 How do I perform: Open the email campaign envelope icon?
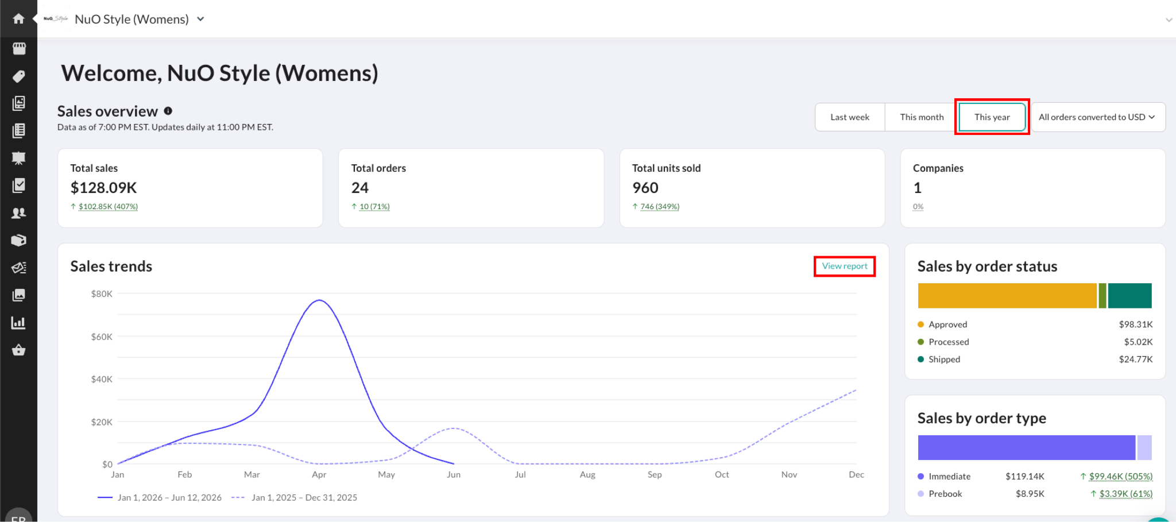click(19, 268)
